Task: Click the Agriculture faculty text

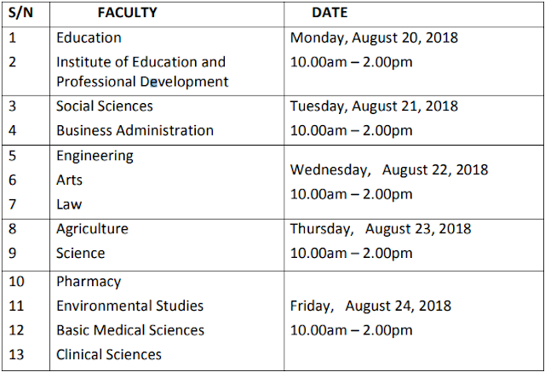Action: click(92, 229)
